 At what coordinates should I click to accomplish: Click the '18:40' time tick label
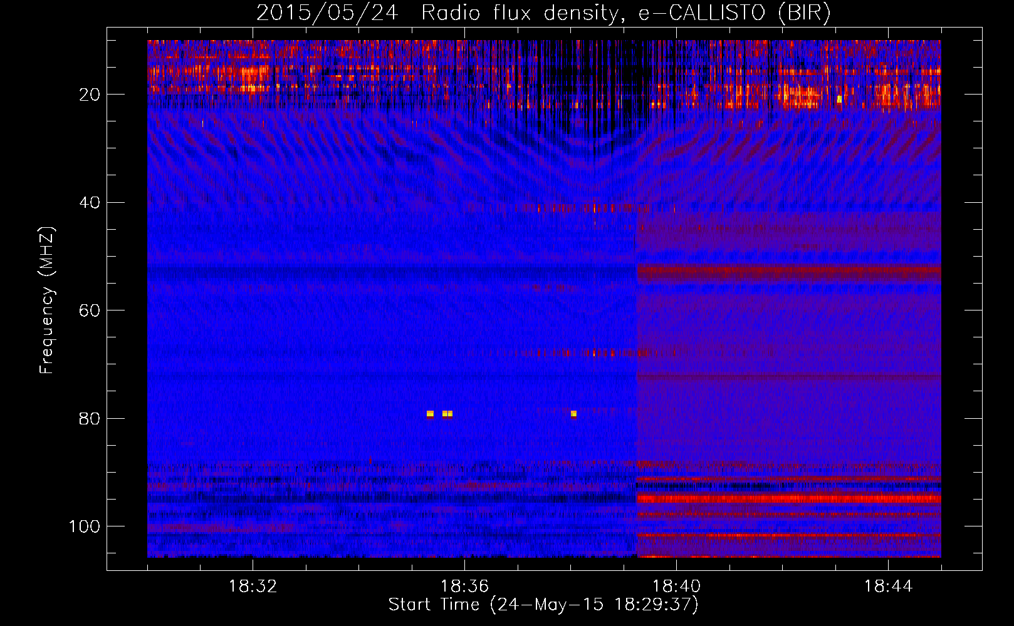(x=676, y=587)
